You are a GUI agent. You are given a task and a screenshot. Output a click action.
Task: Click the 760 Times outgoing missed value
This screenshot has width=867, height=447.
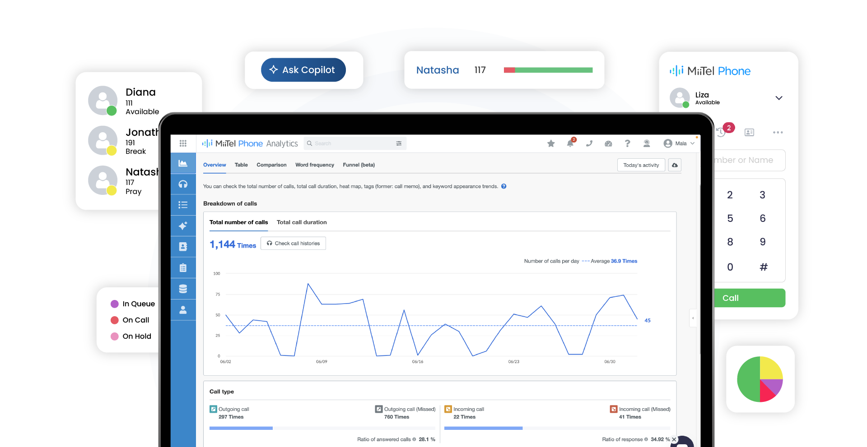396,417
